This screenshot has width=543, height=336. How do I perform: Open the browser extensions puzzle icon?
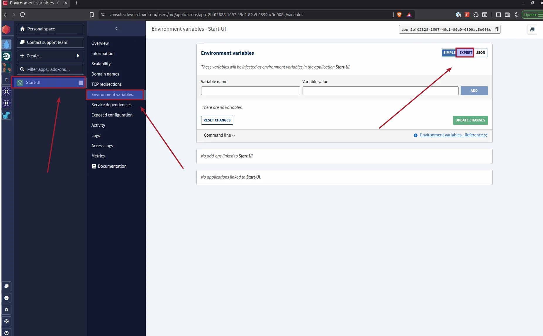[476, 15]
